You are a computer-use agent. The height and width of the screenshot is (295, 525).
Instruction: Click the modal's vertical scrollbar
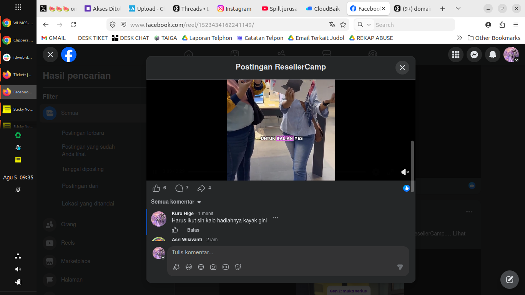click(412, 166)
